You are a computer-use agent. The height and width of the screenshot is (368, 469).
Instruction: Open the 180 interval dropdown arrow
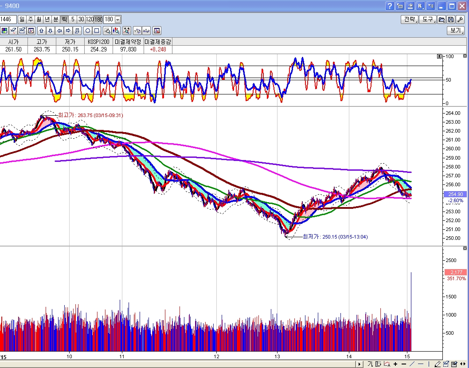117,20
